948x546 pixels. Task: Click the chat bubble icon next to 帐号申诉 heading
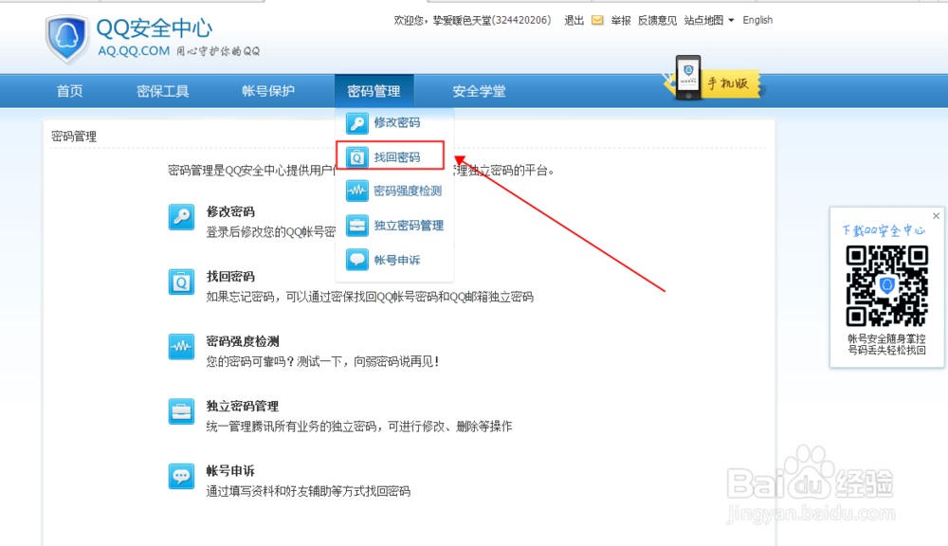(181, 477)
